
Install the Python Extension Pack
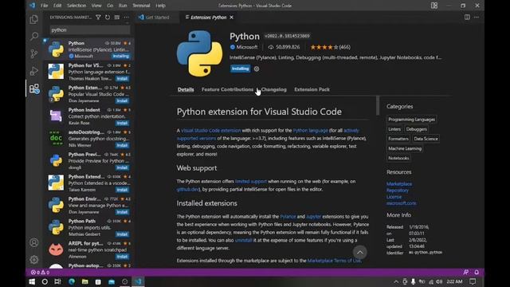tap(122, 100)
